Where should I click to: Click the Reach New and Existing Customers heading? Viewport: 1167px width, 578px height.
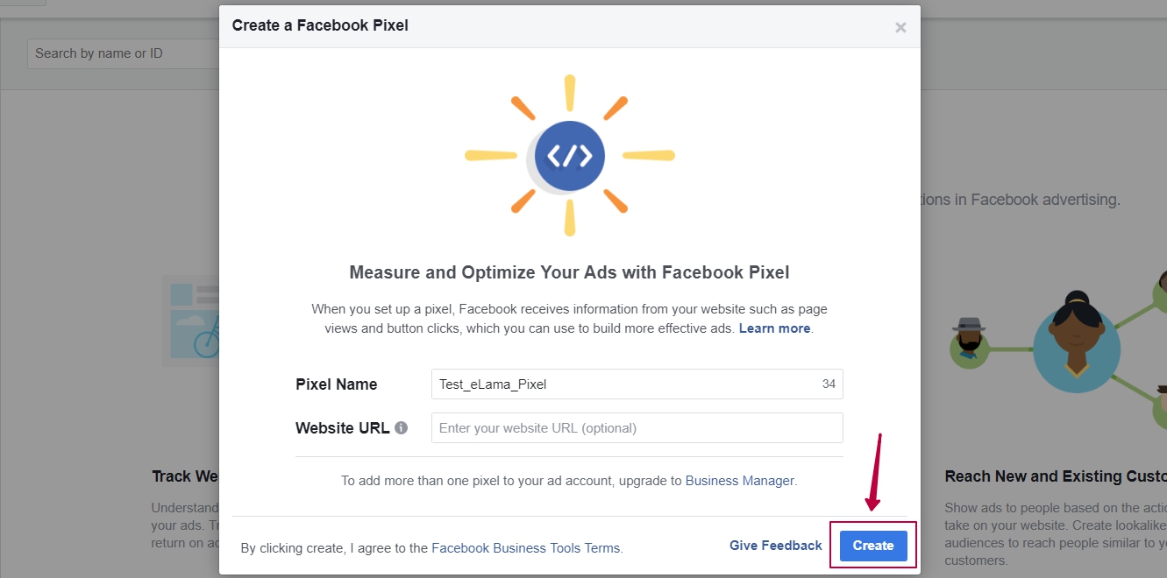click(x=1056, y=476)
